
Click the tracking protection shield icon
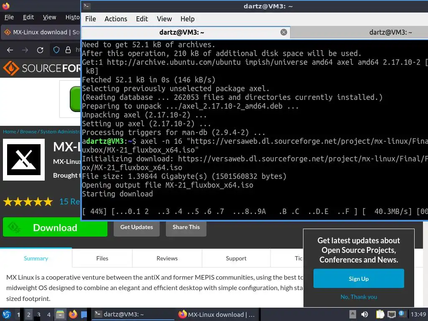[56, 50]
